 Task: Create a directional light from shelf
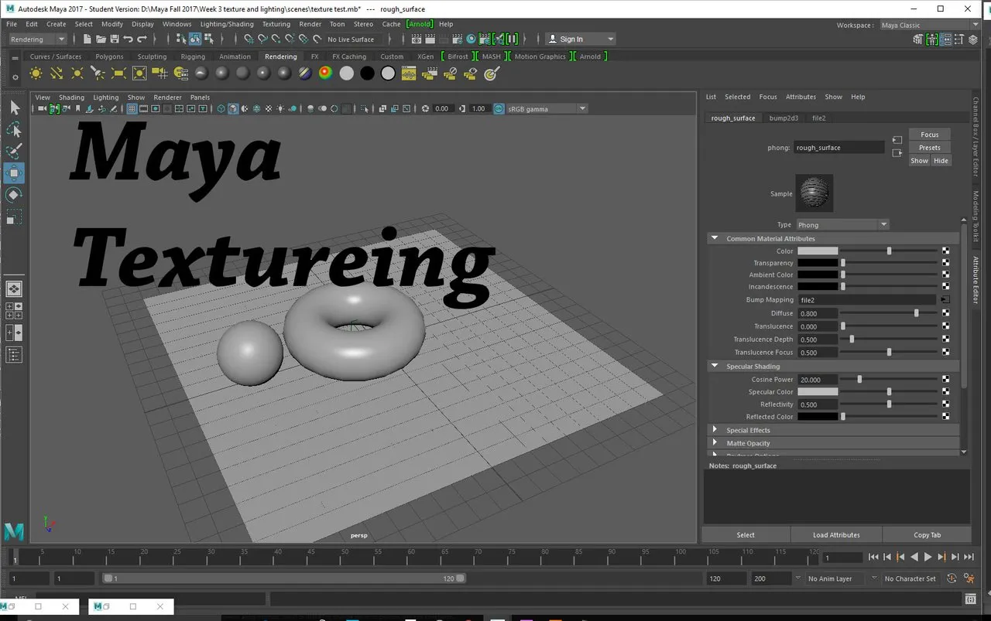[57, 73]
